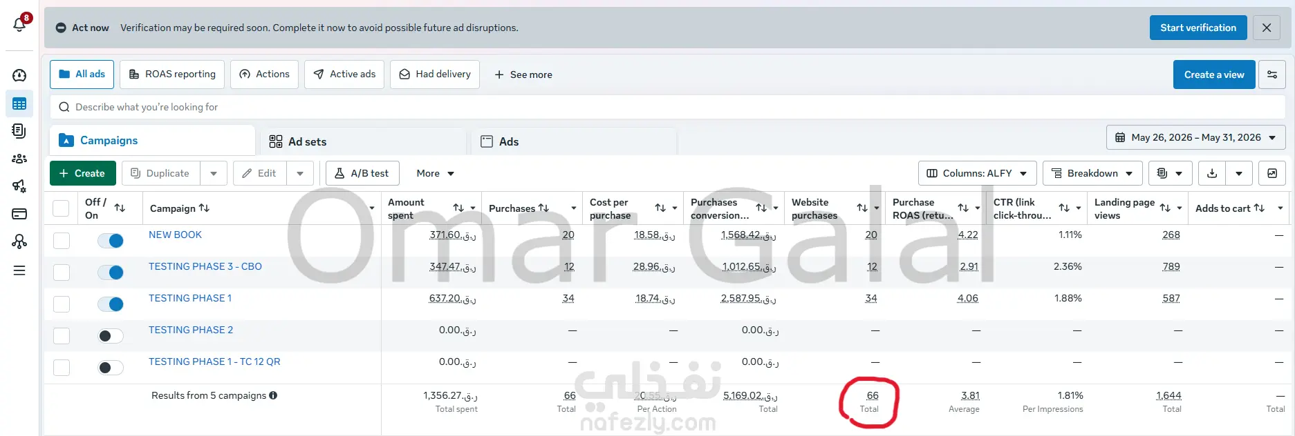Open the notifications bell with badge
The image size is (1295, 436).
tap(20, 24)
